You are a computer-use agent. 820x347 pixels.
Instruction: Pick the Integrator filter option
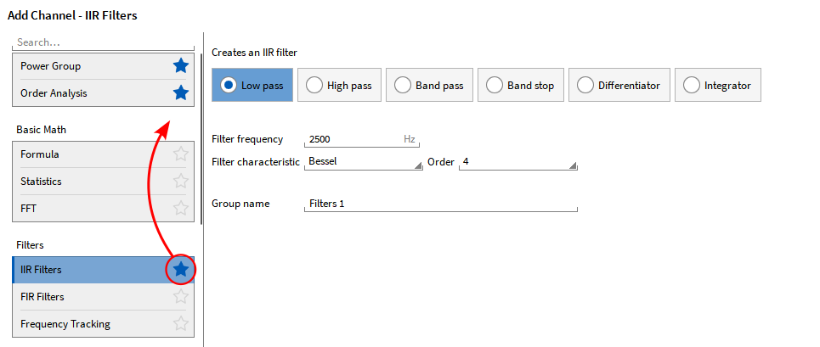pyautogui.click(x=718, y=85)
